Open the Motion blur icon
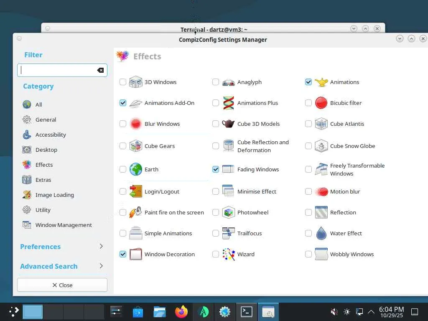 tap(321, 191)
